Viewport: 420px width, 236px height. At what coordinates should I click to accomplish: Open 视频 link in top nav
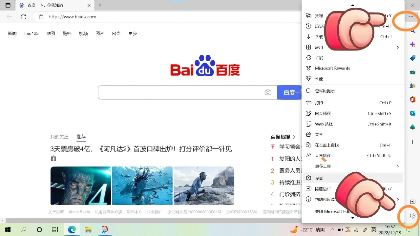click(x=83, y=33)
